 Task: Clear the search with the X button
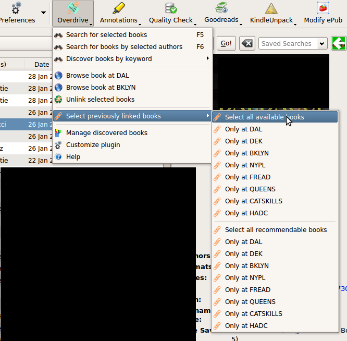click(247, 43)
